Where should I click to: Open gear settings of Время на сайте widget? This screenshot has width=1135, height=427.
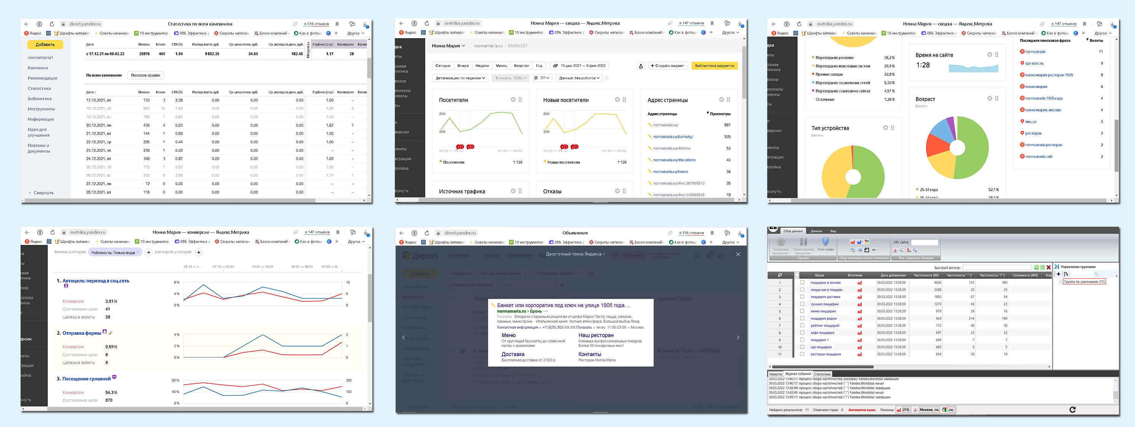click(x=990, y=54)
